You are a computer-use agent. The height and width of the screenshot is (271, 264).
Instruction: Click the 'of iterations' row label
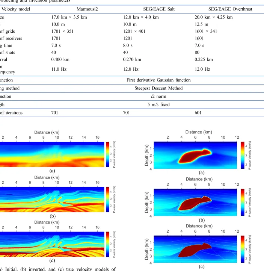(x=11, y=113)
